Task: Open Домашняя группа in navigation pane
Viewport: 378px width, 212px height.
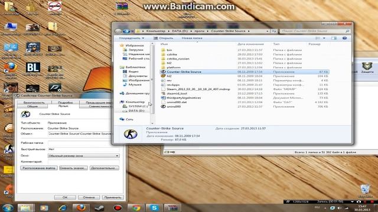Action: pos(138,93)
